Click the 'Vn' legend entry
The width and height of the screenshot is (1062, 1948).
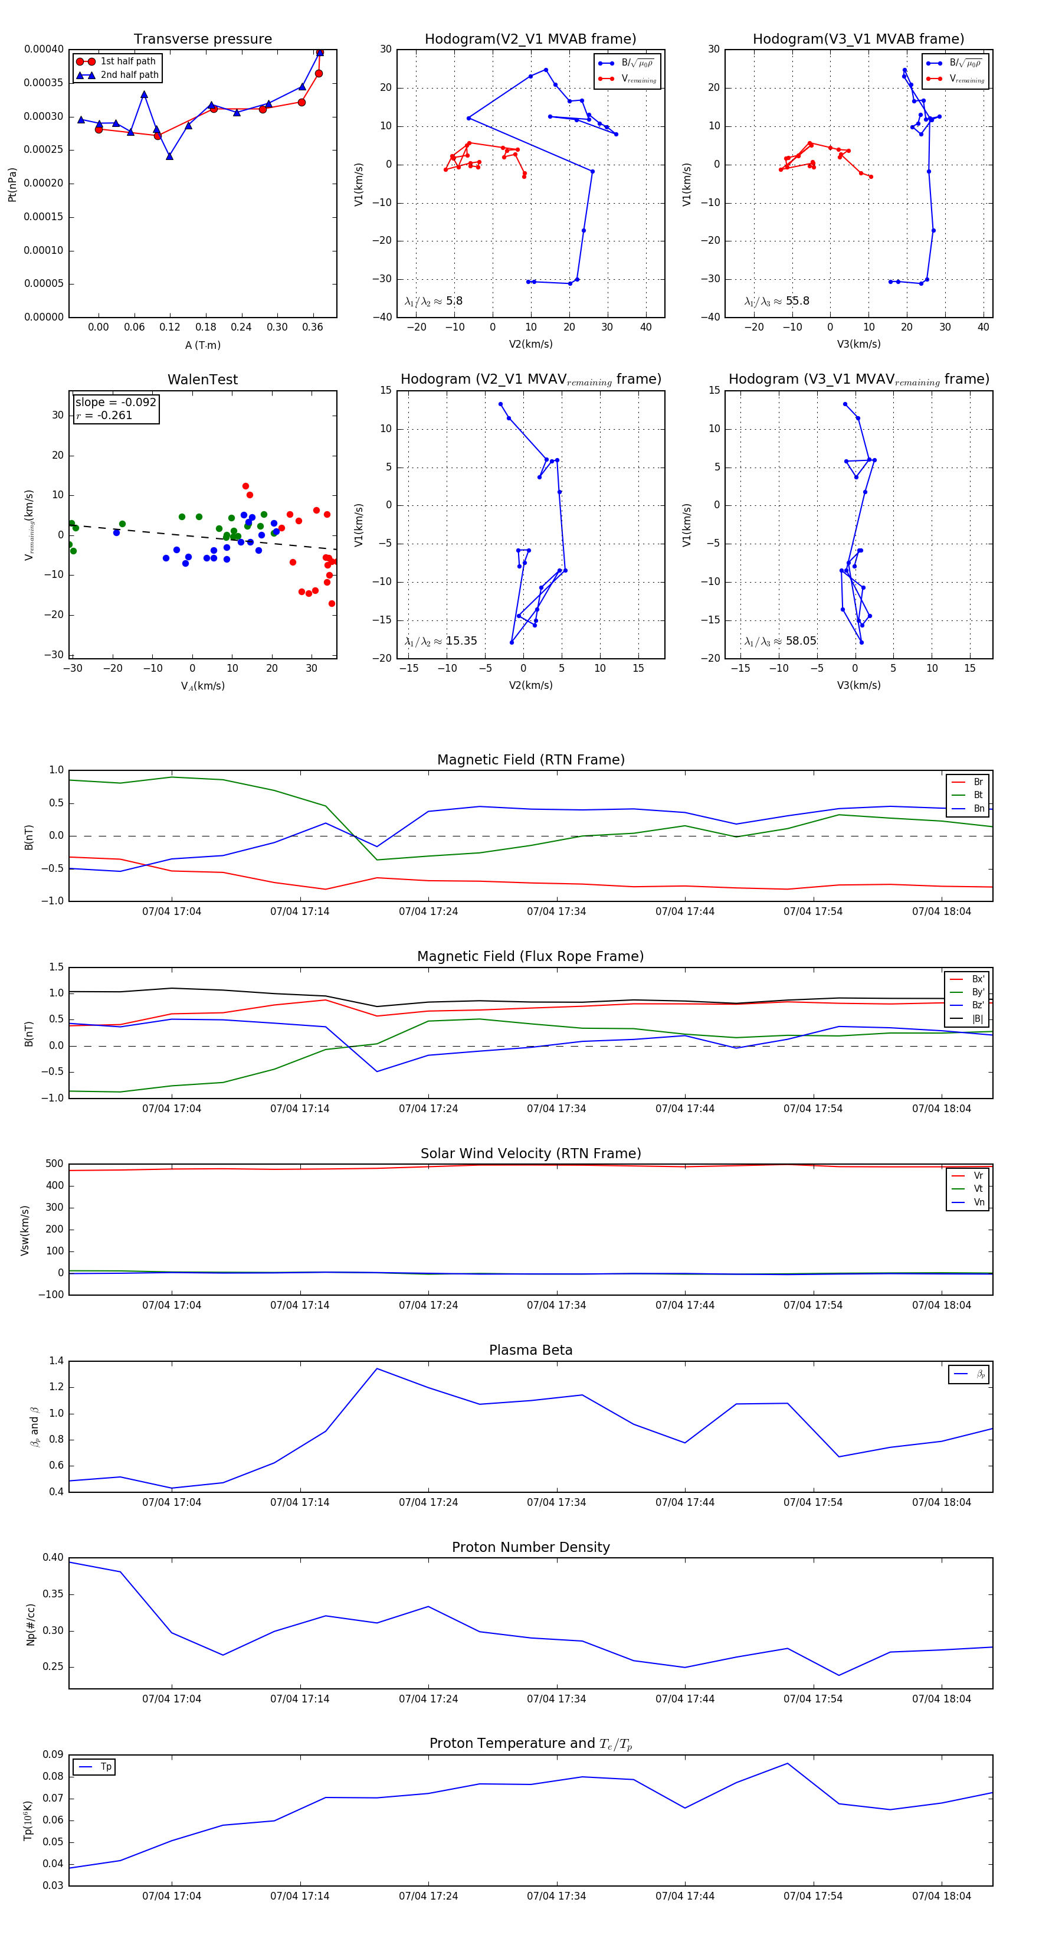968,1202
